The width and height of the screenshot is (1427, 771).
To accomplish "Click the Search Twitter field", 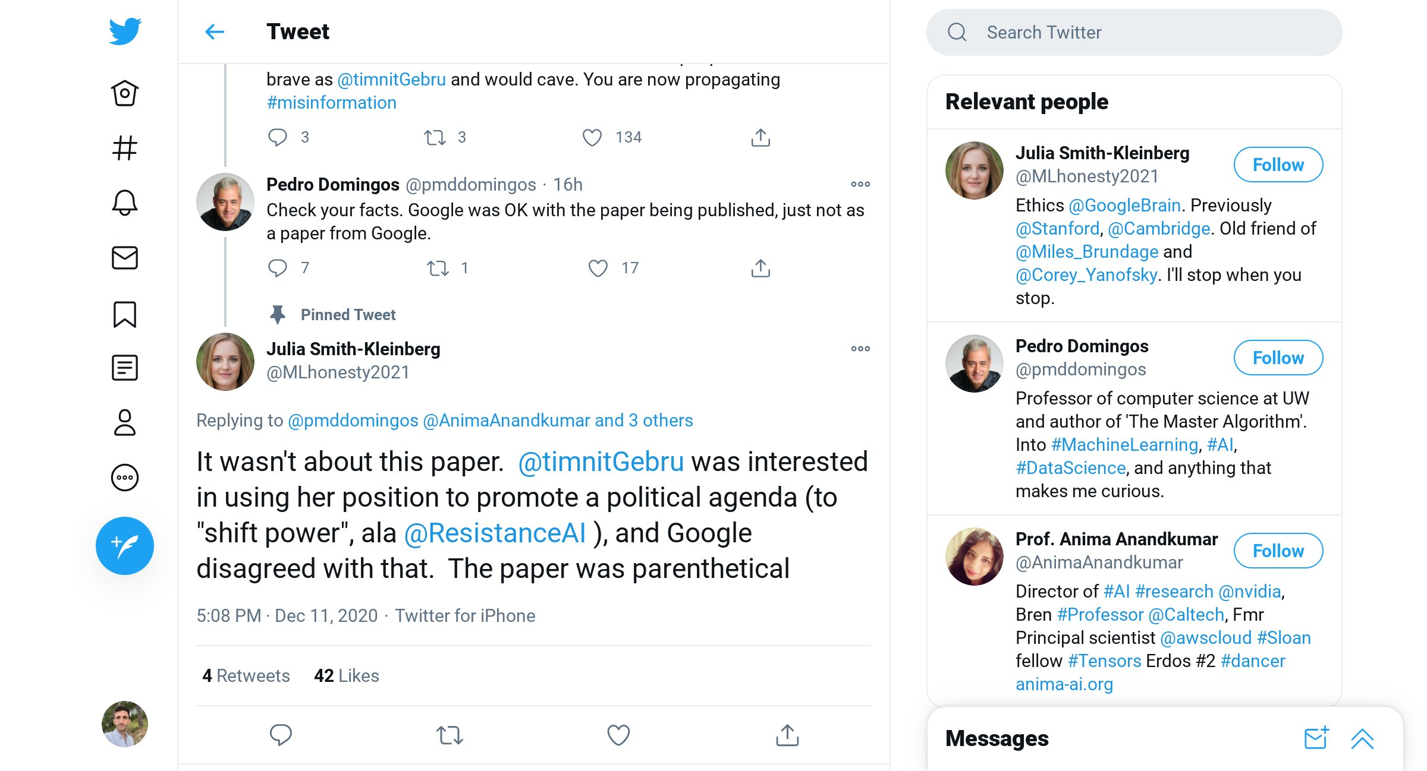I will 1134,32.
